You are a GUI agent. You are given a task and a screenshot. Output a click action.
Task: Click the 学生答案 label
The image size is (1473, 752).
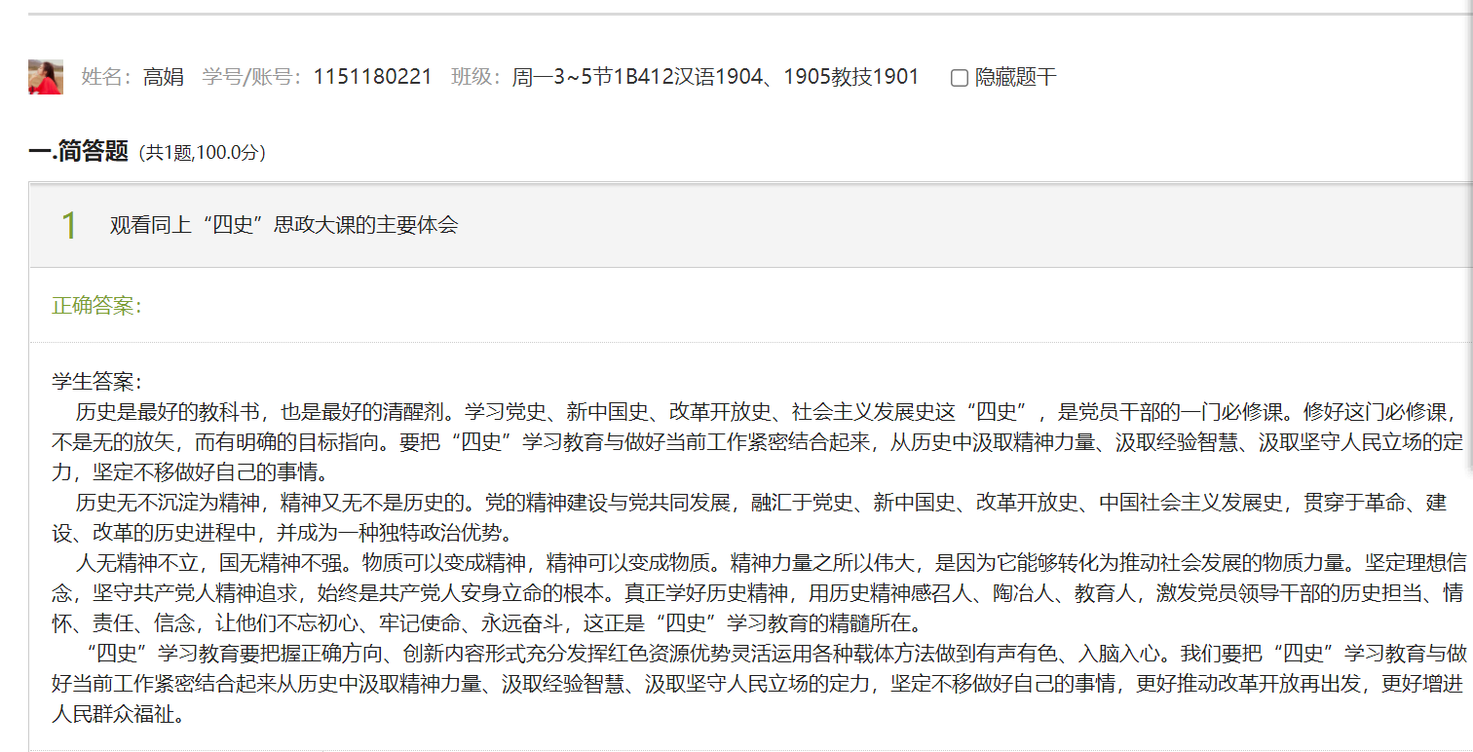(x=96, y=382)
